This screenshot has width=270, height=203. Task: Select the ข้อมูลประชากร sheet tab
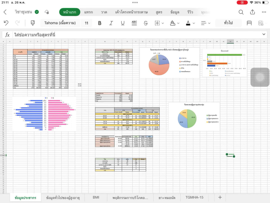pos(25,198)
